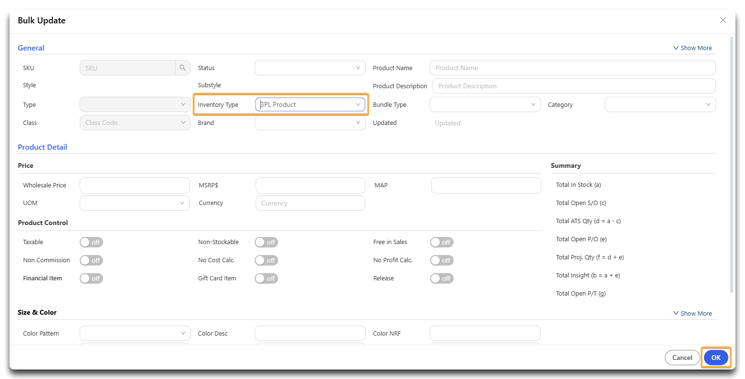The image size is (745, 379).
Task: Enable the No Cost Calc. switch
Action: [266, 260]
